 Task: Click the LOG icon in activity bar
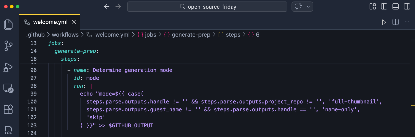coord(8,130)
